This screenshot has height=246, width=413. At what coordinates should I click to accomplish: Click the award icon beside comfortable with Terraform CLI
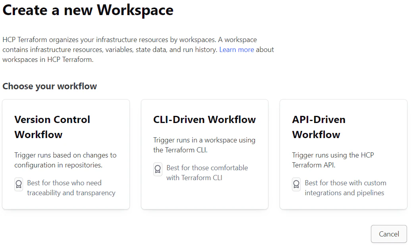coord(158,169)
